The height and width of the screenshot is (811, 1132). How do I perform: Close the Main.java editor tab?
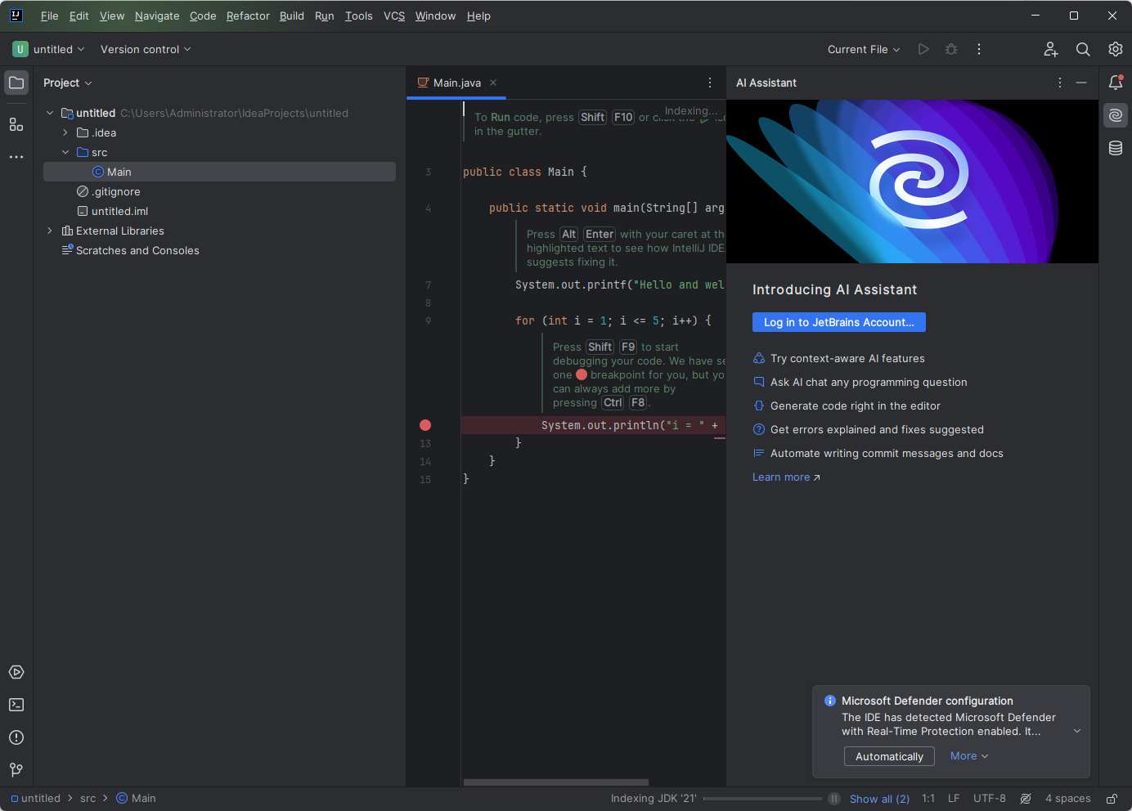[493, 83]
